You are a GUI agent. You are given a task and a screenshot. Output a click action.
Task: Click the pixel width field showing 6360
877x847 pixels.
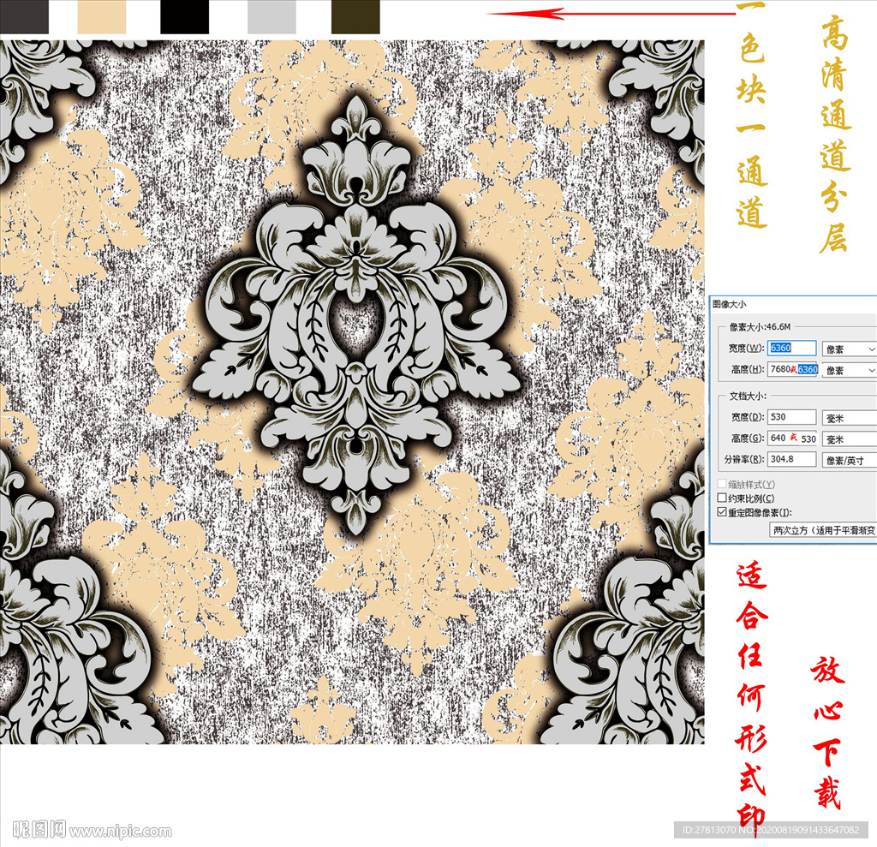click(791, 348)
